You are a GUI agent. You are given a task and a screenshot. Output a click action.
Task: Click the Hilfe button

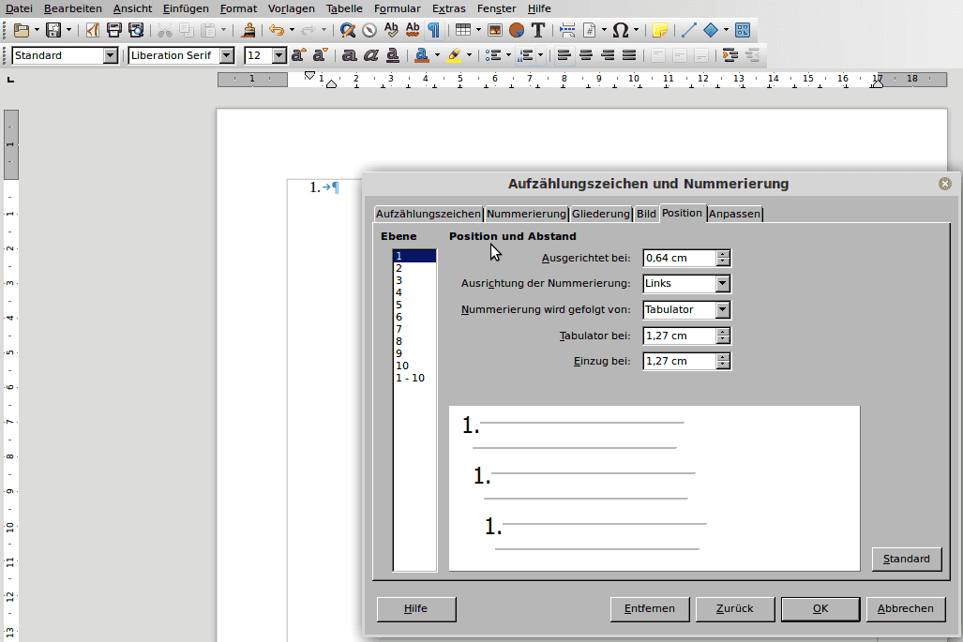coord(415,609)
